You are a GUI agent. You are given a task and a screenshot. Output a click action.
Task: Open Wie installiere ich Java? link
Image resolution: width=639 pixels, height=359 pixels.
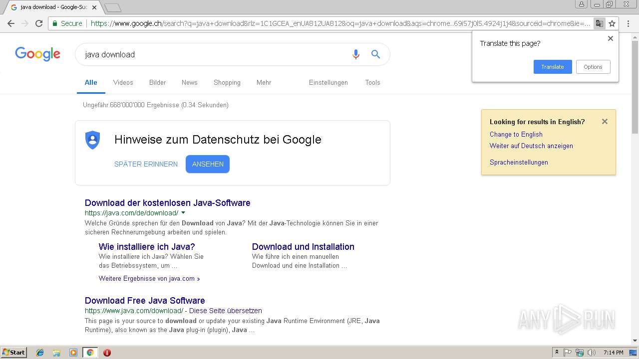click(x=147, y=247)
